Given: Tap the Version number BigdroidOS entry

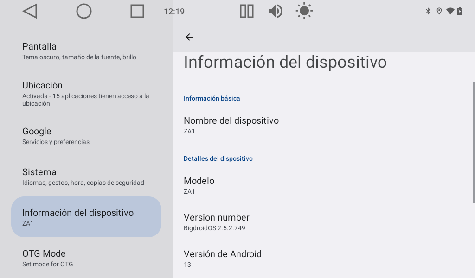Looking at the screenshot, I should click(x=323, y=222).
